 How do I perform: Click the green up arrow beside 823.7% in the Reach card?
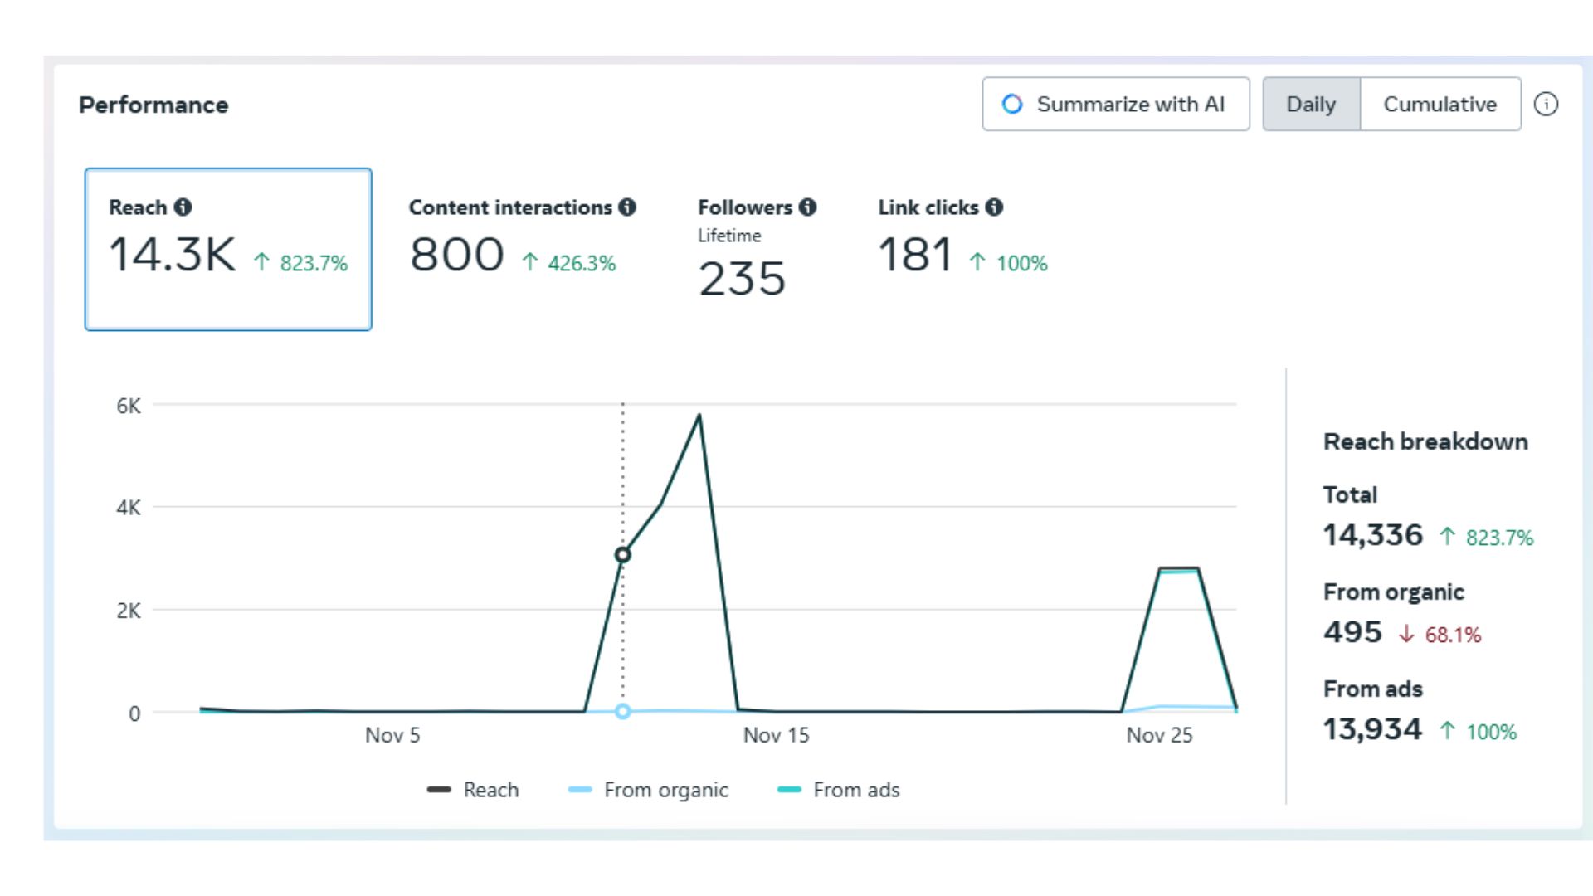tap(262, 263)
